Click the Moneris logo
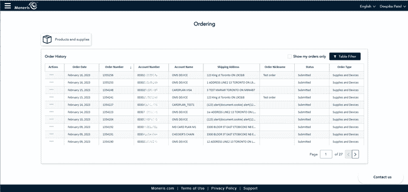 click(x=26, y=6)
